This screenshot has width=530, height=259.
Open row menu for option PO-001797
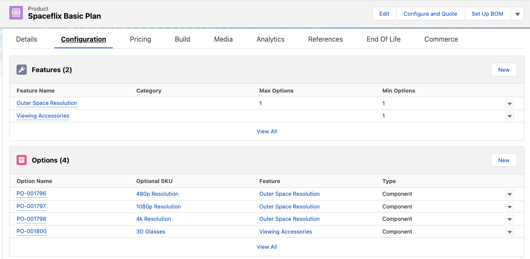tap(509, 207)
